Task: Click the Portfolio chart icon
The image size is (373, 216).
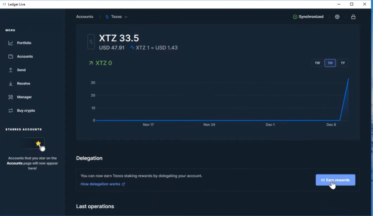Action: point(11,43)
